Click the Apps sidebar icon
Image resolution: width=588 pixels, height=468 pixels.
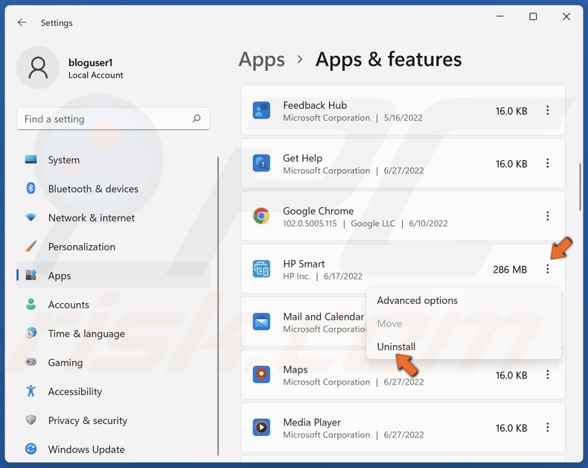[x=31, y=275]
